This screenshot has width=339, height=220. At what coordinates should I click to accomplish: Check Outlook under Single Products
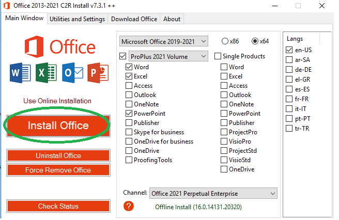(x=224, y=95)
